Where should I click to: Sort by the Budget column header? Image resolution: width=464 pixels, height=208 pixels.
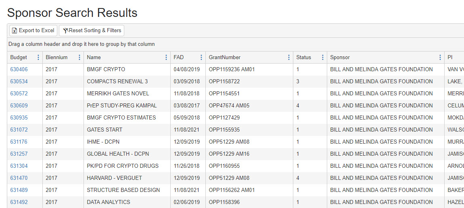pyautogui.click(x=18, y=57)
